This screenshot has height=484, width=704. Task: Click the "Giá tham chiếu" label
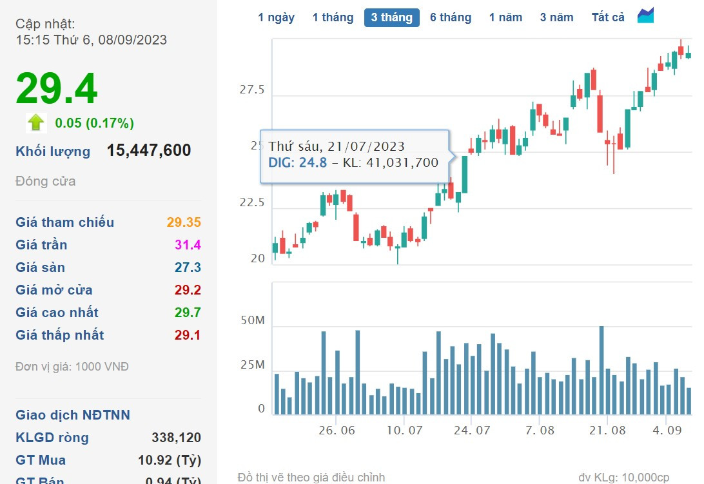tap(64, 222)
